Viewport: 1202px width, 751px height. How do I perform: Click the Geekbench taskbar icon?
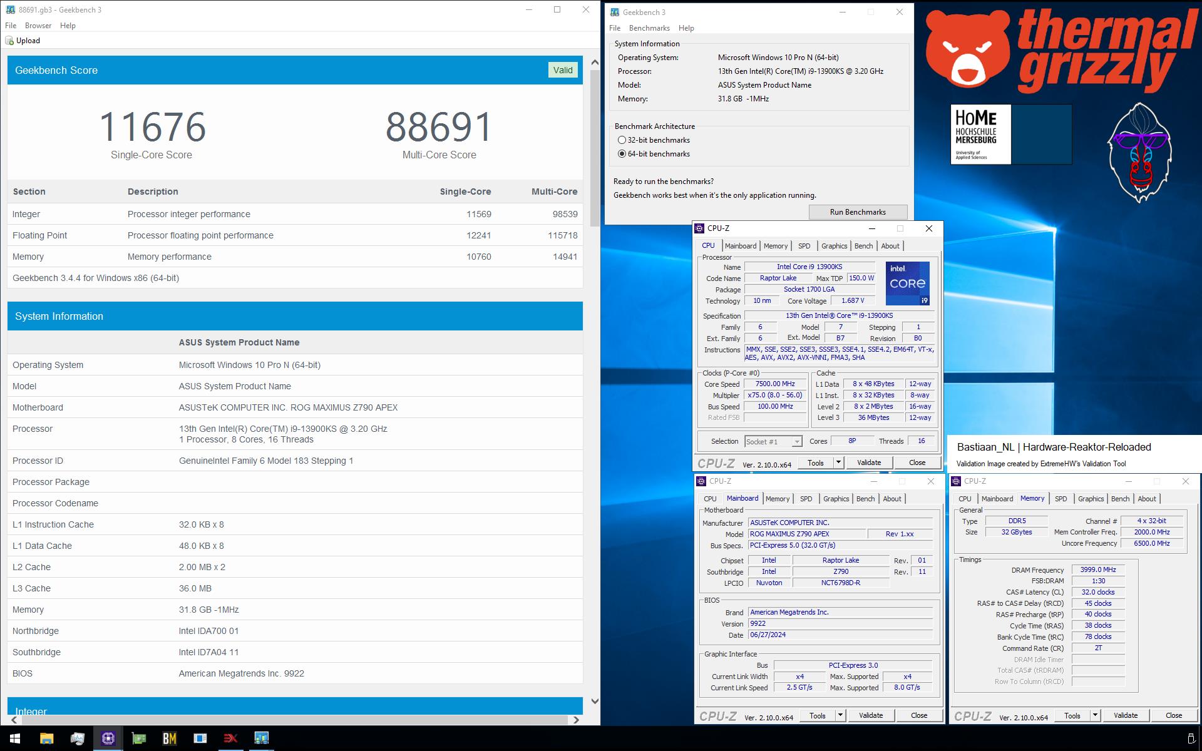tap(261, 738)
